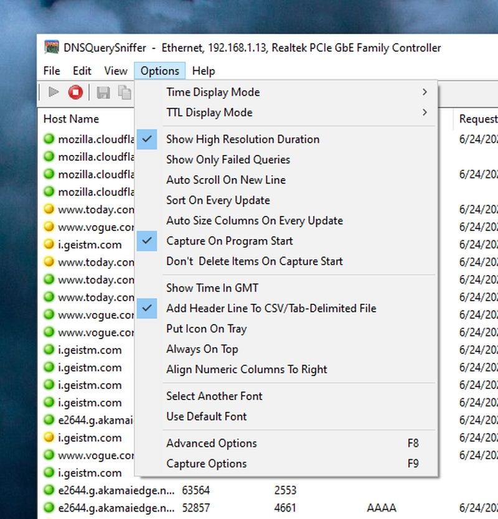
Task: Enable Always On Top
Action: [x=287, y=349]
